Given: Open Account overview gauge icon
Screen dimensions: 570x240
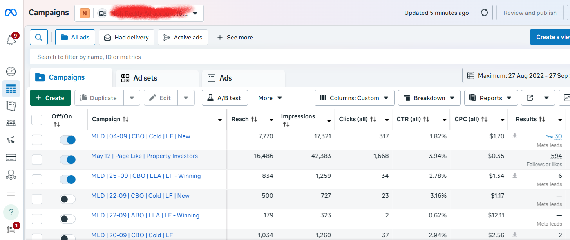Looking at the screenshot, I should (x=11, y=72).
